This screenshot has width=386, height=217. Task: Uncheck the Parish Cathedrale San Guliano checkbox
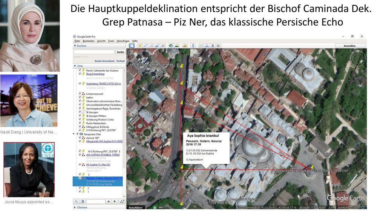tap(80, 70)
